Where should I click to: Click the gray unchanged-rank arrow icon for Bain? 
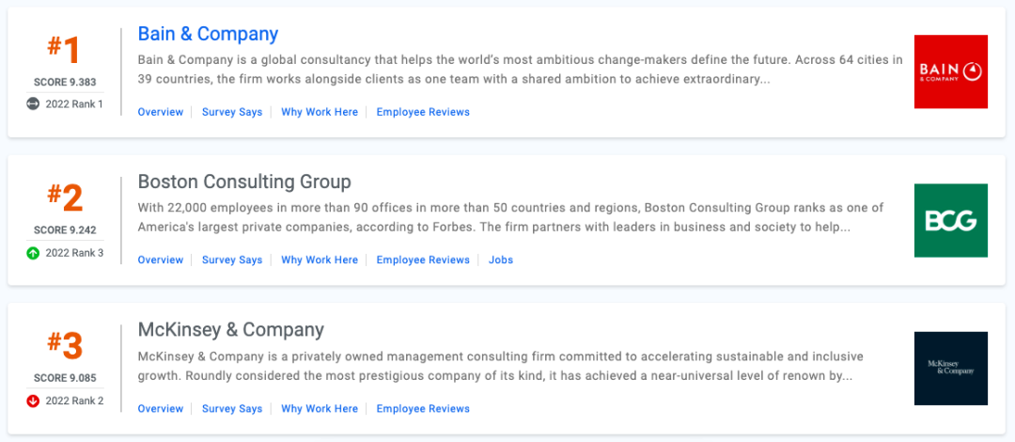click(x=33, y=103)
